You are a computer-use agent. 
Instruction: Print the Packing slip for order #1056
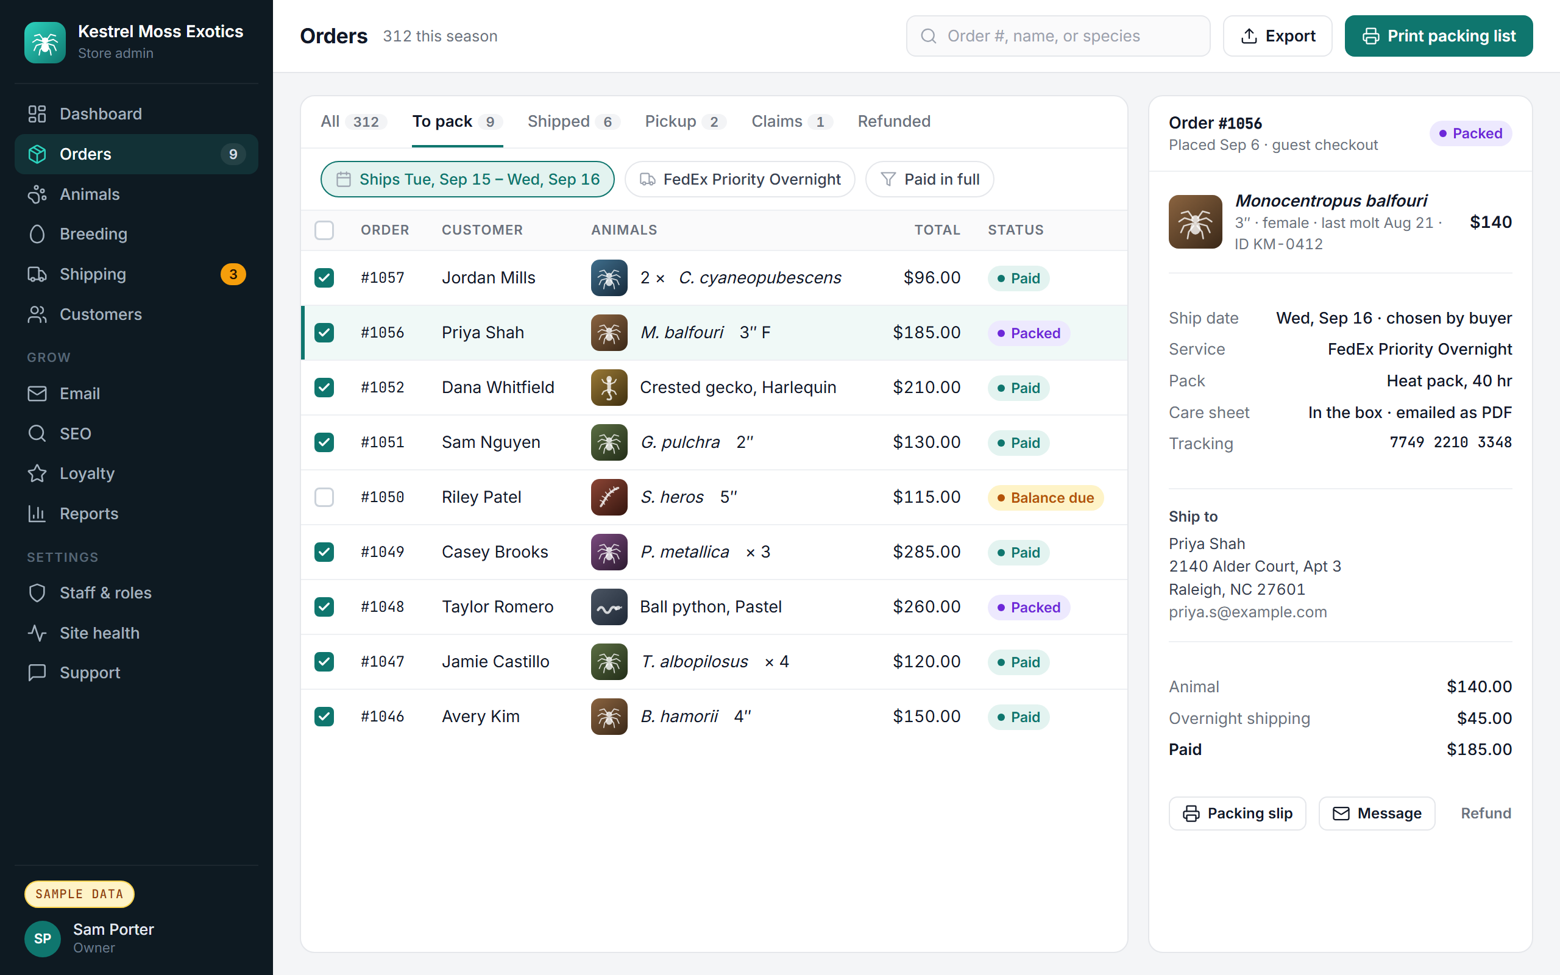click(1237, 813)
